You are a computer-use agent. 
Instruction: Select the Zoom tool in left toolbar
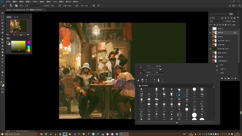click(x=2, y=75)
